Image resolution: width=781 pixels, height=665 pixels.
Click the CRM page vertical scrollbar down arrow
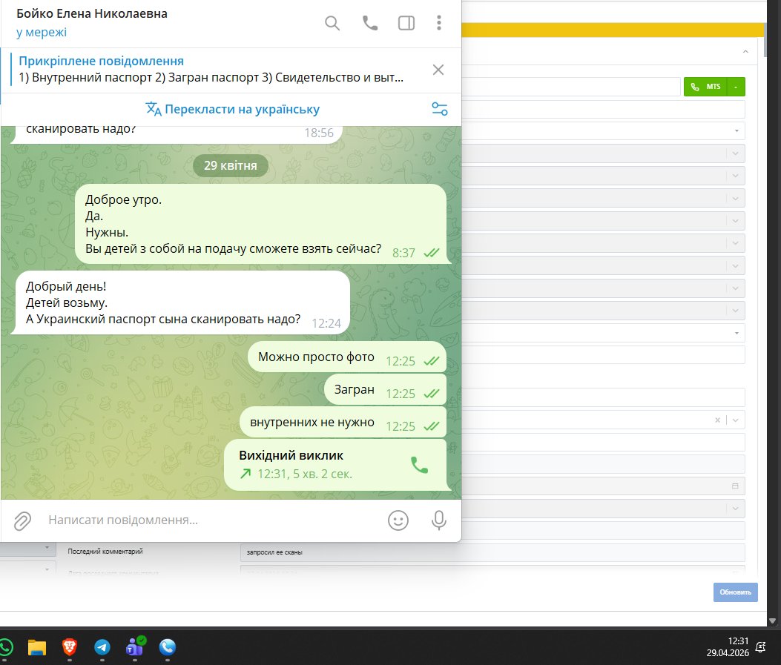coord(773,621)
